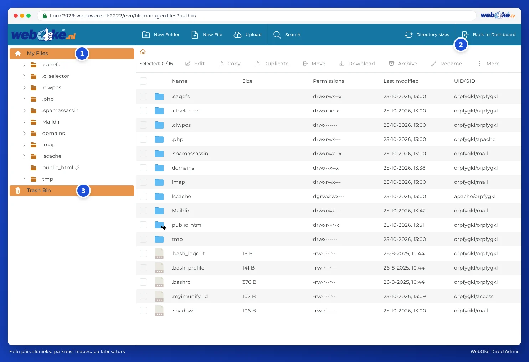Click the Directory sizes refresh icon
The image size is (529, 362).
click(409, 35)
